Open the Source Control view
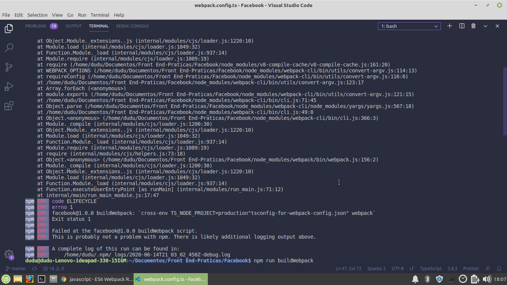 [x=9, y=67]
